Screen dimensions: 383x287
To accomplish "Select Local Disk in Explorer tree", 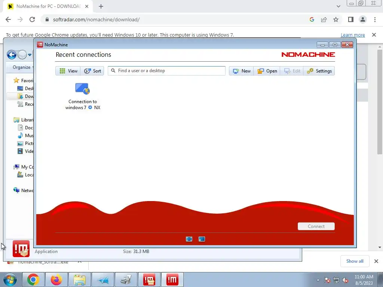I will (25, 175).
